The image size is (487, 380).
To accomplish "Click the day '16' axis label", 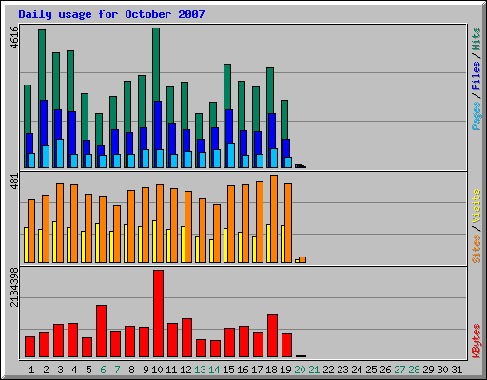I will pos(243,370).
